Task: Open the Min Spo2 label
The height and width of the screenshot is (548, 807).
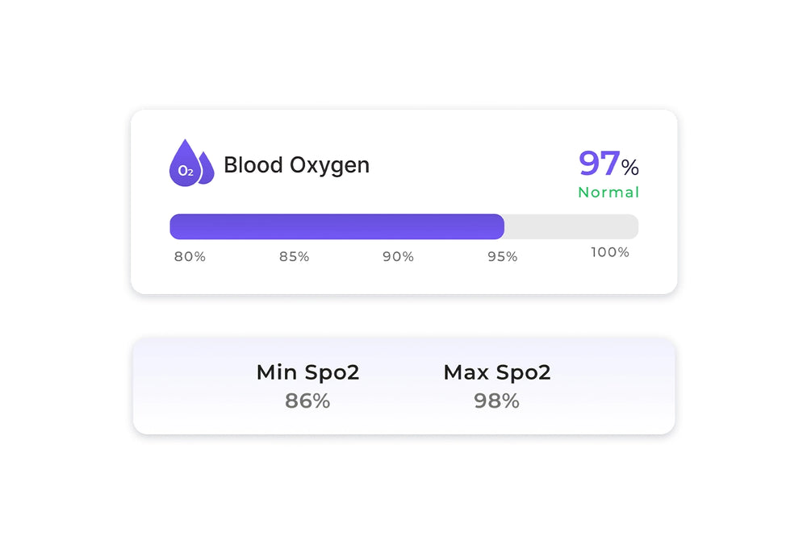Action: click(x=307, y=372)
